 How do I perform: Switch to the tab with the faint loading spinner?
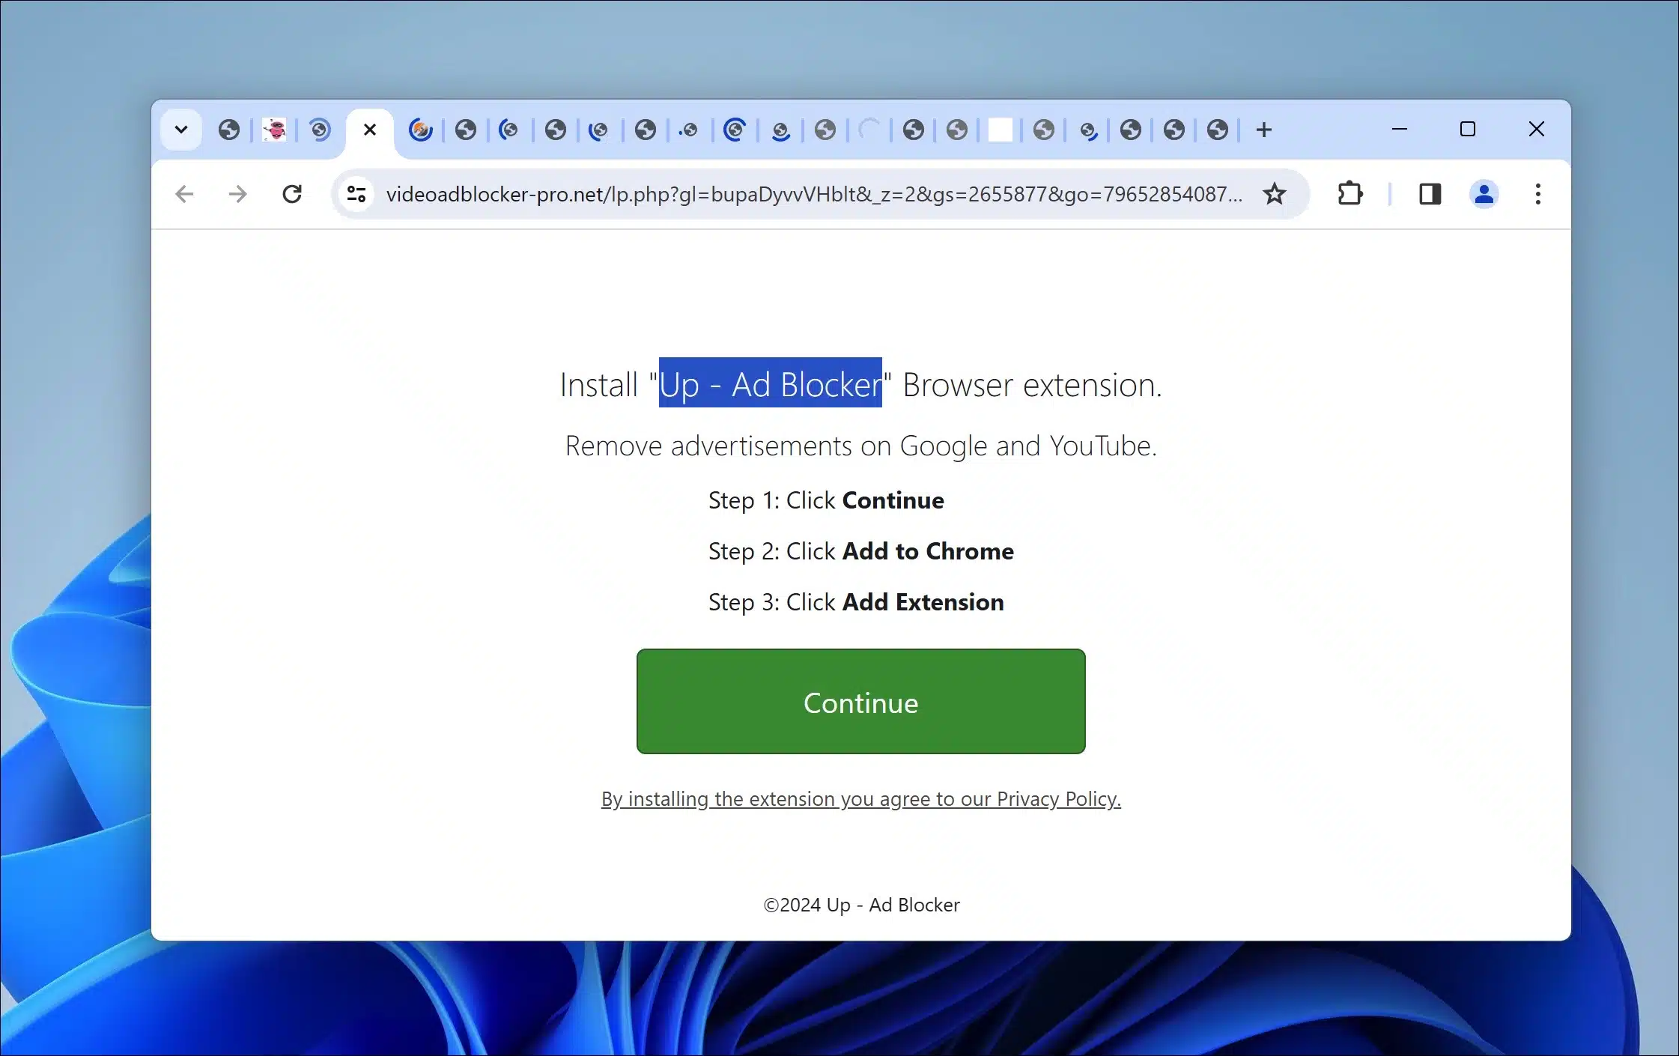coord(869,130)
